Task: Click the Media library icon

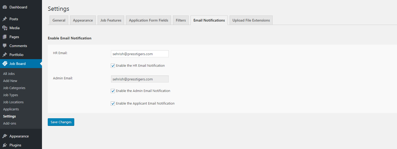Action: [5, 28]
